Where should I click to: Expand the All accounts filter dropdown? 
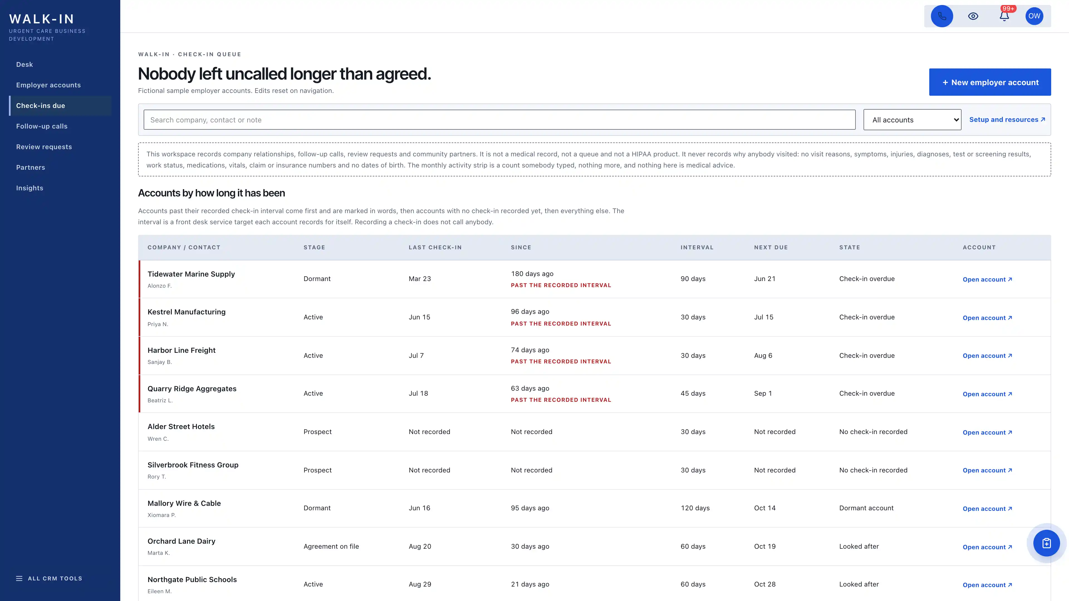pyautogui.click(x=912, y=120)
